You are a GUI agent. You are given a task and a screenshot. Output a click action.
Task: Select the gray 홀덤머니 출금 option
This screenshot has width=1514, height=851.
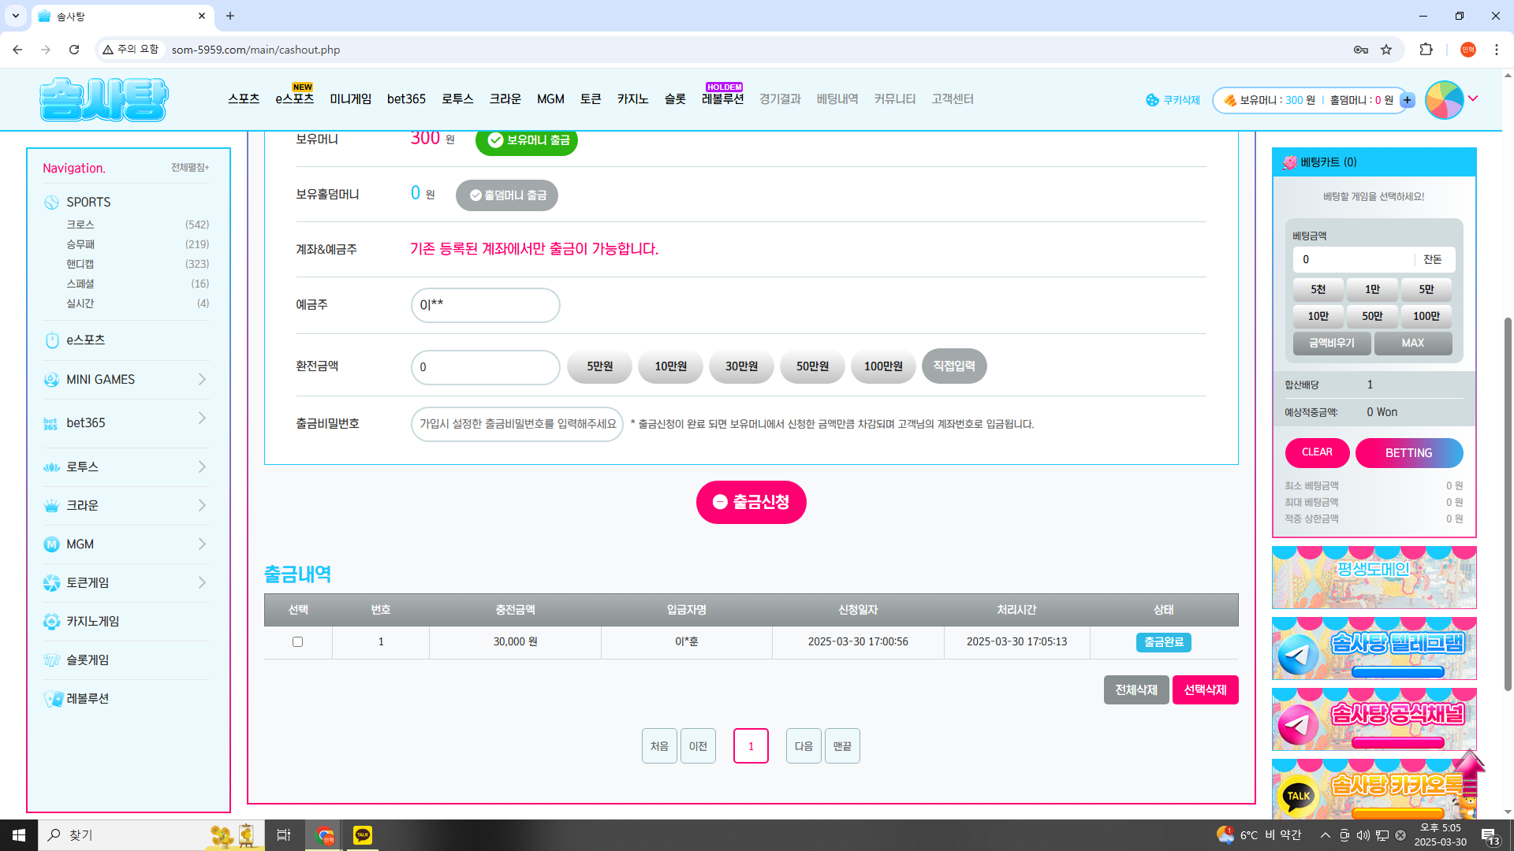click(506, 195)
